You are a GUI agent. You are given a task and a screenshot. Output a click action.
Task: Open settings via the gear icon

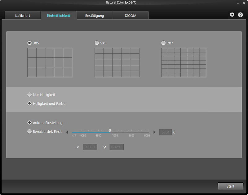(x=232, y=15)
